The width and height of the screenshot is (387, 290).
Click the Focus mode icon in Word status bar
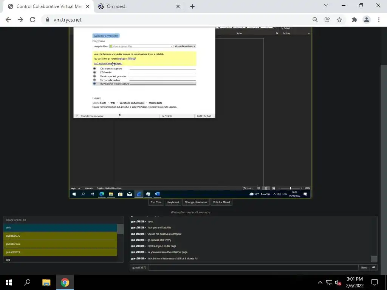[248, 188]
